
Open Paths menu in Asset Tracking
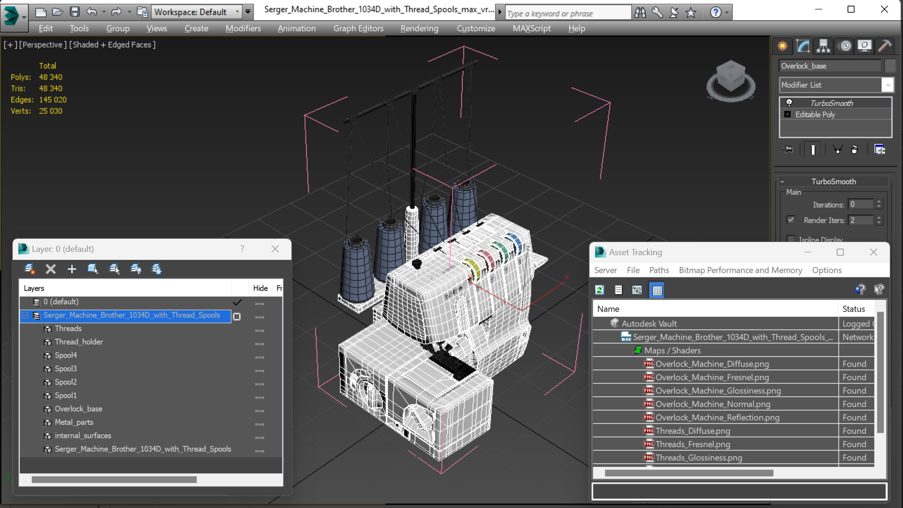[x=659, y=270]
